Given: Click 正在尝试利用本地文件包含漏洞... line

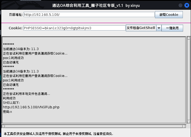Looking at the screenshot, I should 26,94.
